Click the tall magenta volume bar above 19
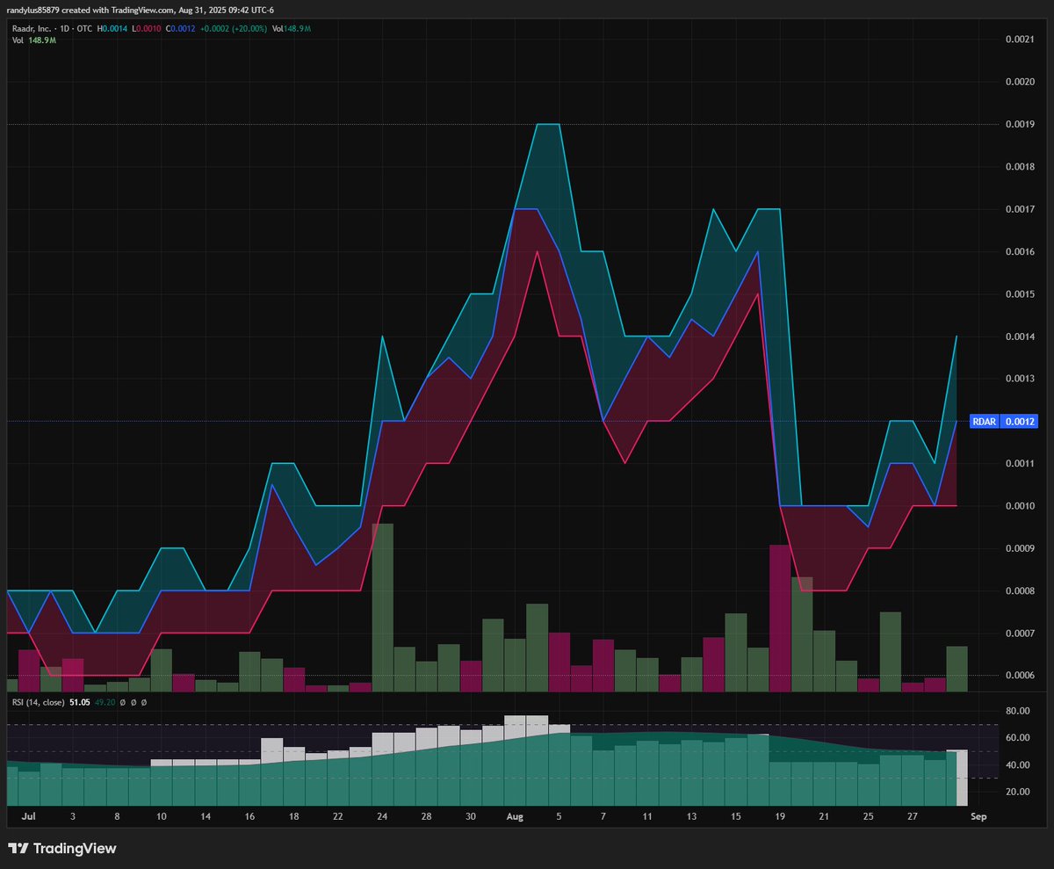 [x=780, y=618]
